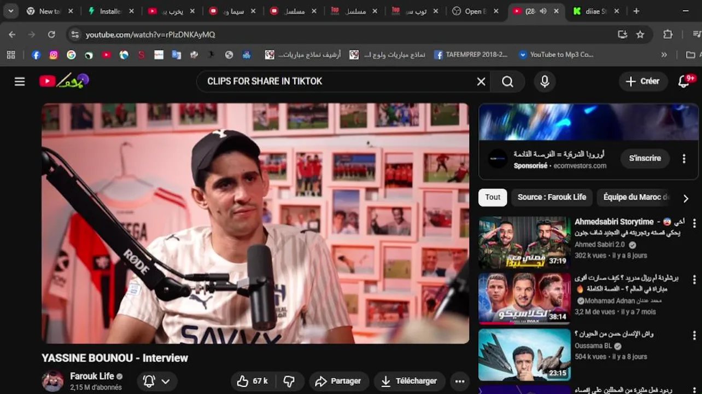Open the Oussama BL 23:15 thumbnail
Screen dimensions: 702x394
pos(524,355)
